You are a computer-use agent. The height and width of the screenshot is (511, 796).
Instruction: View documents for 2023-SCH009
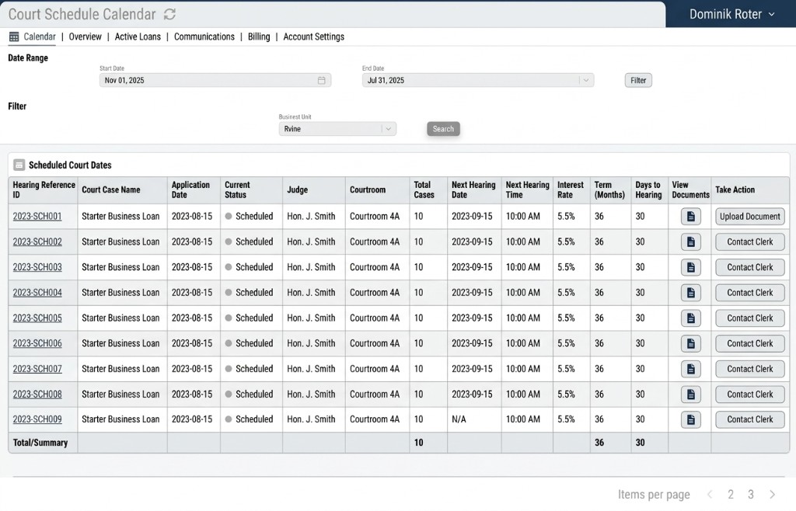pos(690,419)
